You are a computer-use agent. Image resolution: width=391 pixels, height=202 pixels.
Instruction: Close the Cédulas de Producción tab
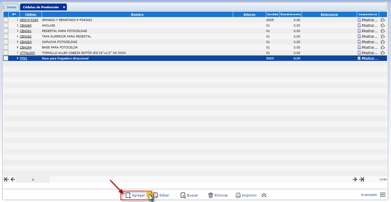pyautogui.click(x=64, y=7)
